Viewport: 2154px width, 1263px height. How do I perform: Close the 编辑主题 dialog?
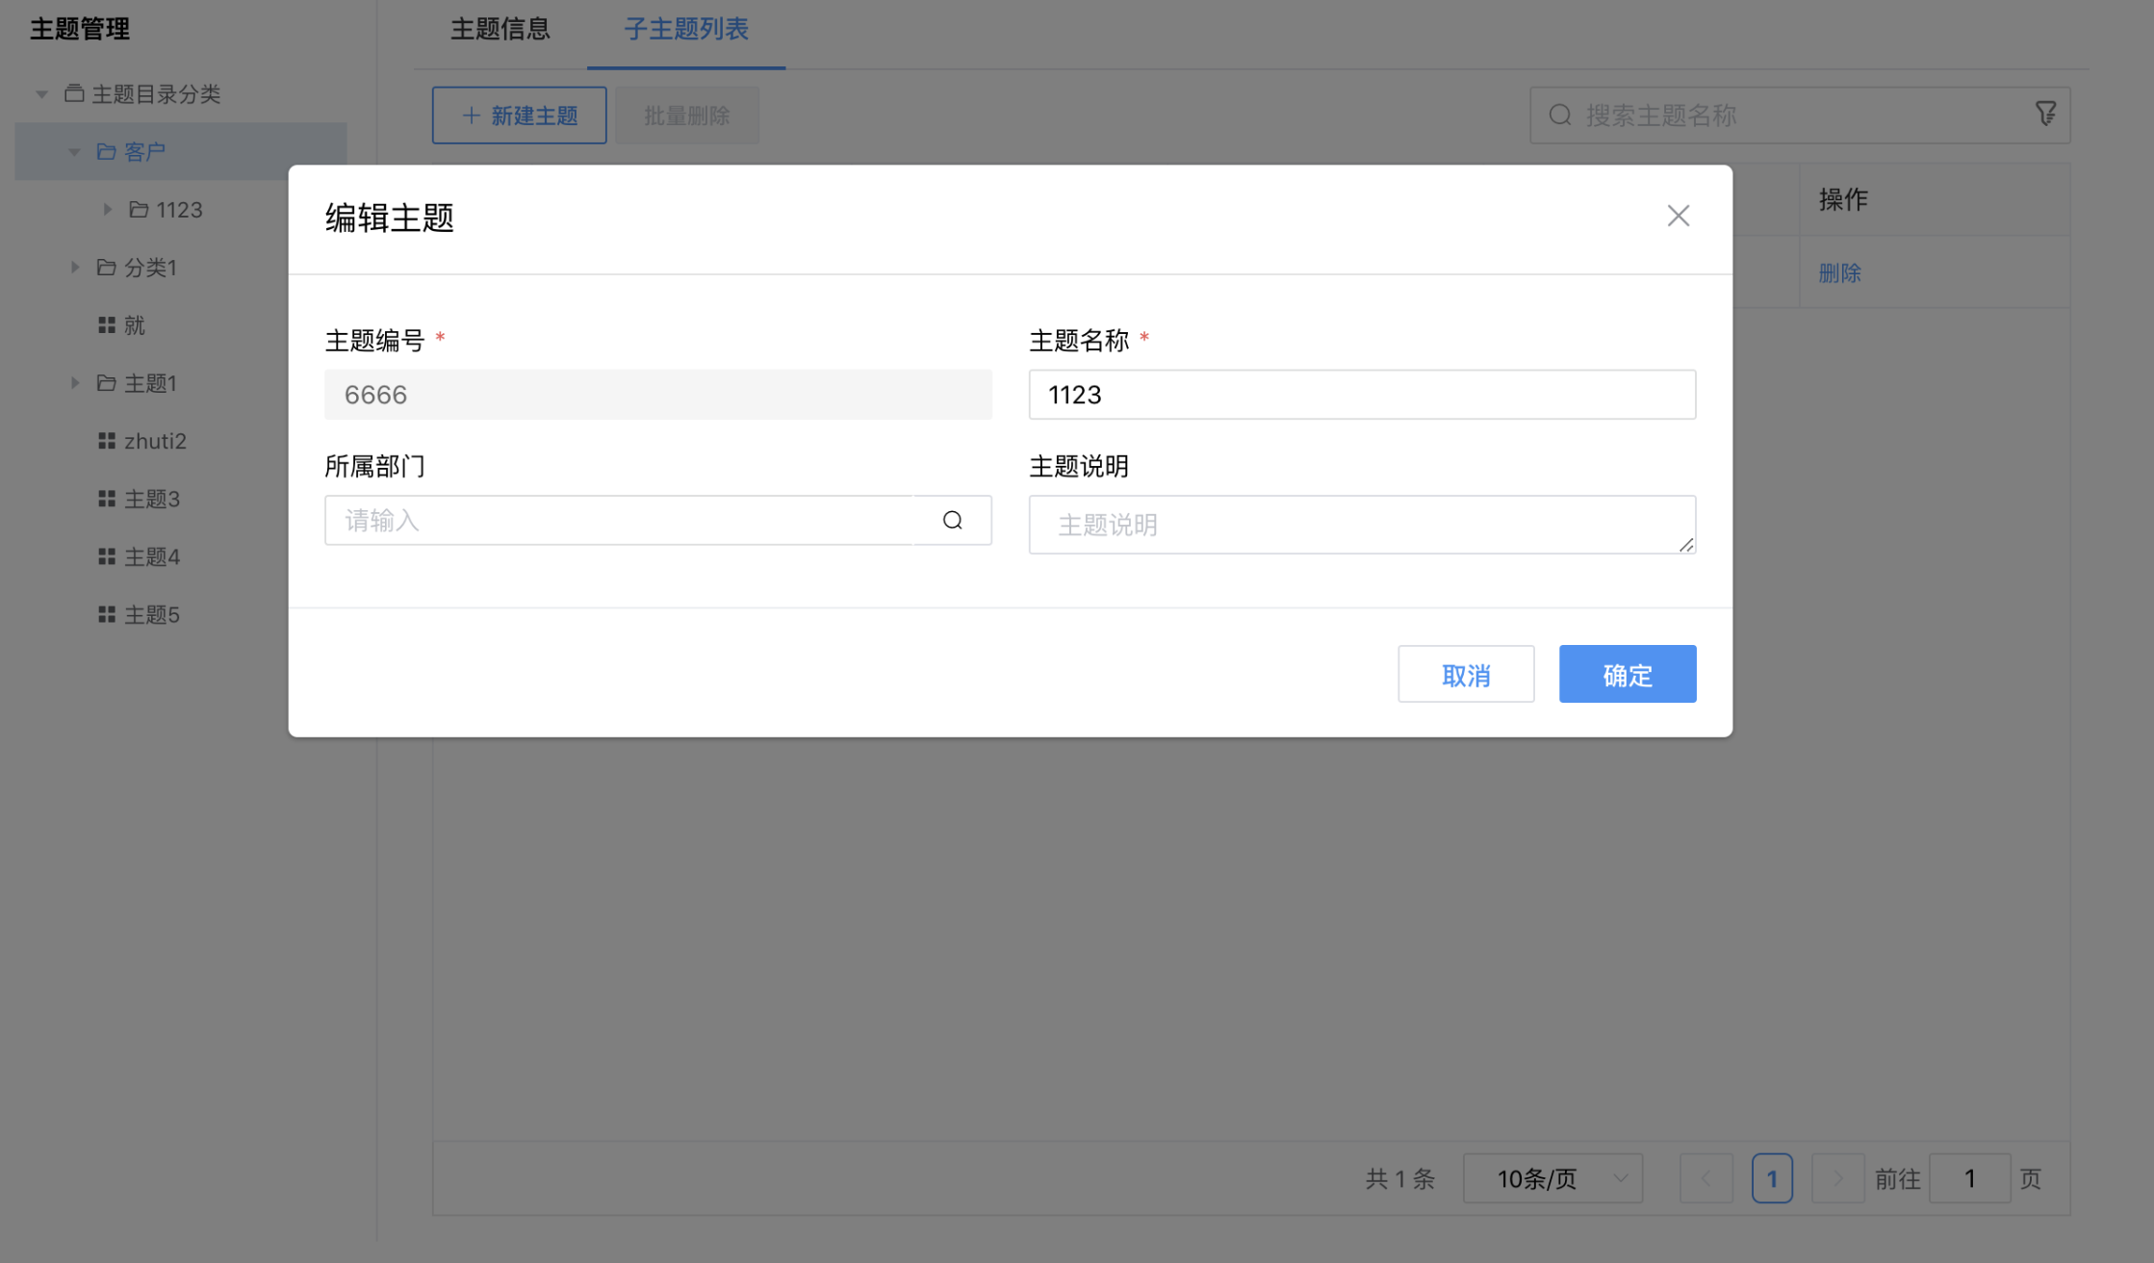1678,216
